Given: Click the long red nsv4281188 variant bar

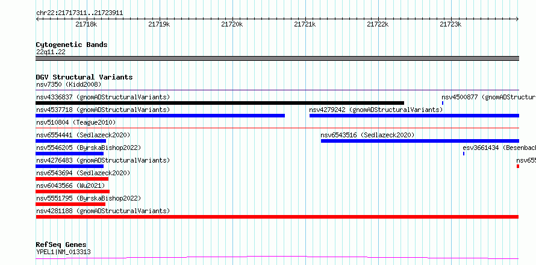Looking at the screenshot, I should click(x=277, y=217).
